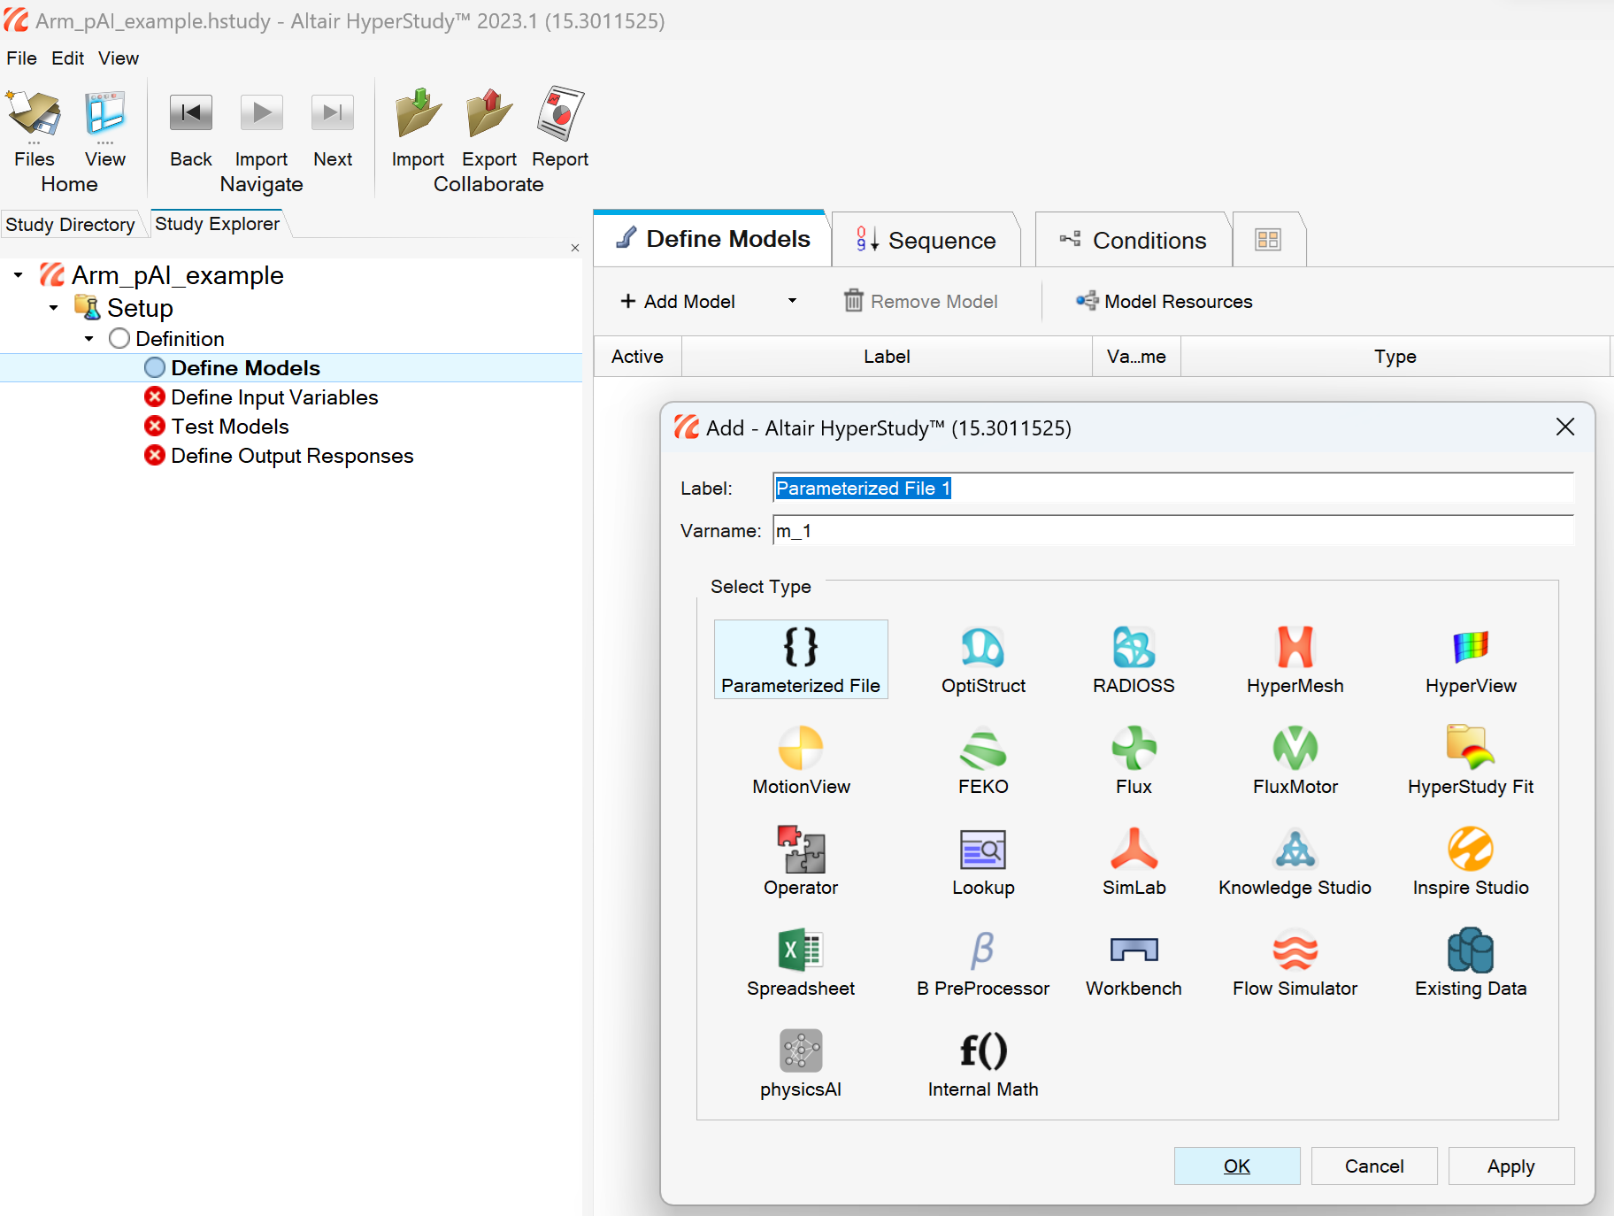Click the Type column header
The image size is (1614, 1216).
tap(1395, 357)
